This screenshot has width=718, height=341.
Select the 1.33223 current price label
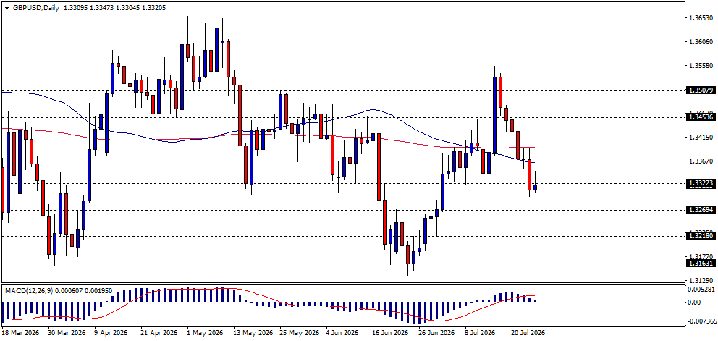tap(701, 183)
